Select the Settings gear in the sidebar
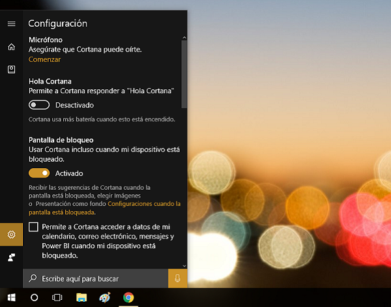Screen dimensions: 391x307 pos(11,235)
